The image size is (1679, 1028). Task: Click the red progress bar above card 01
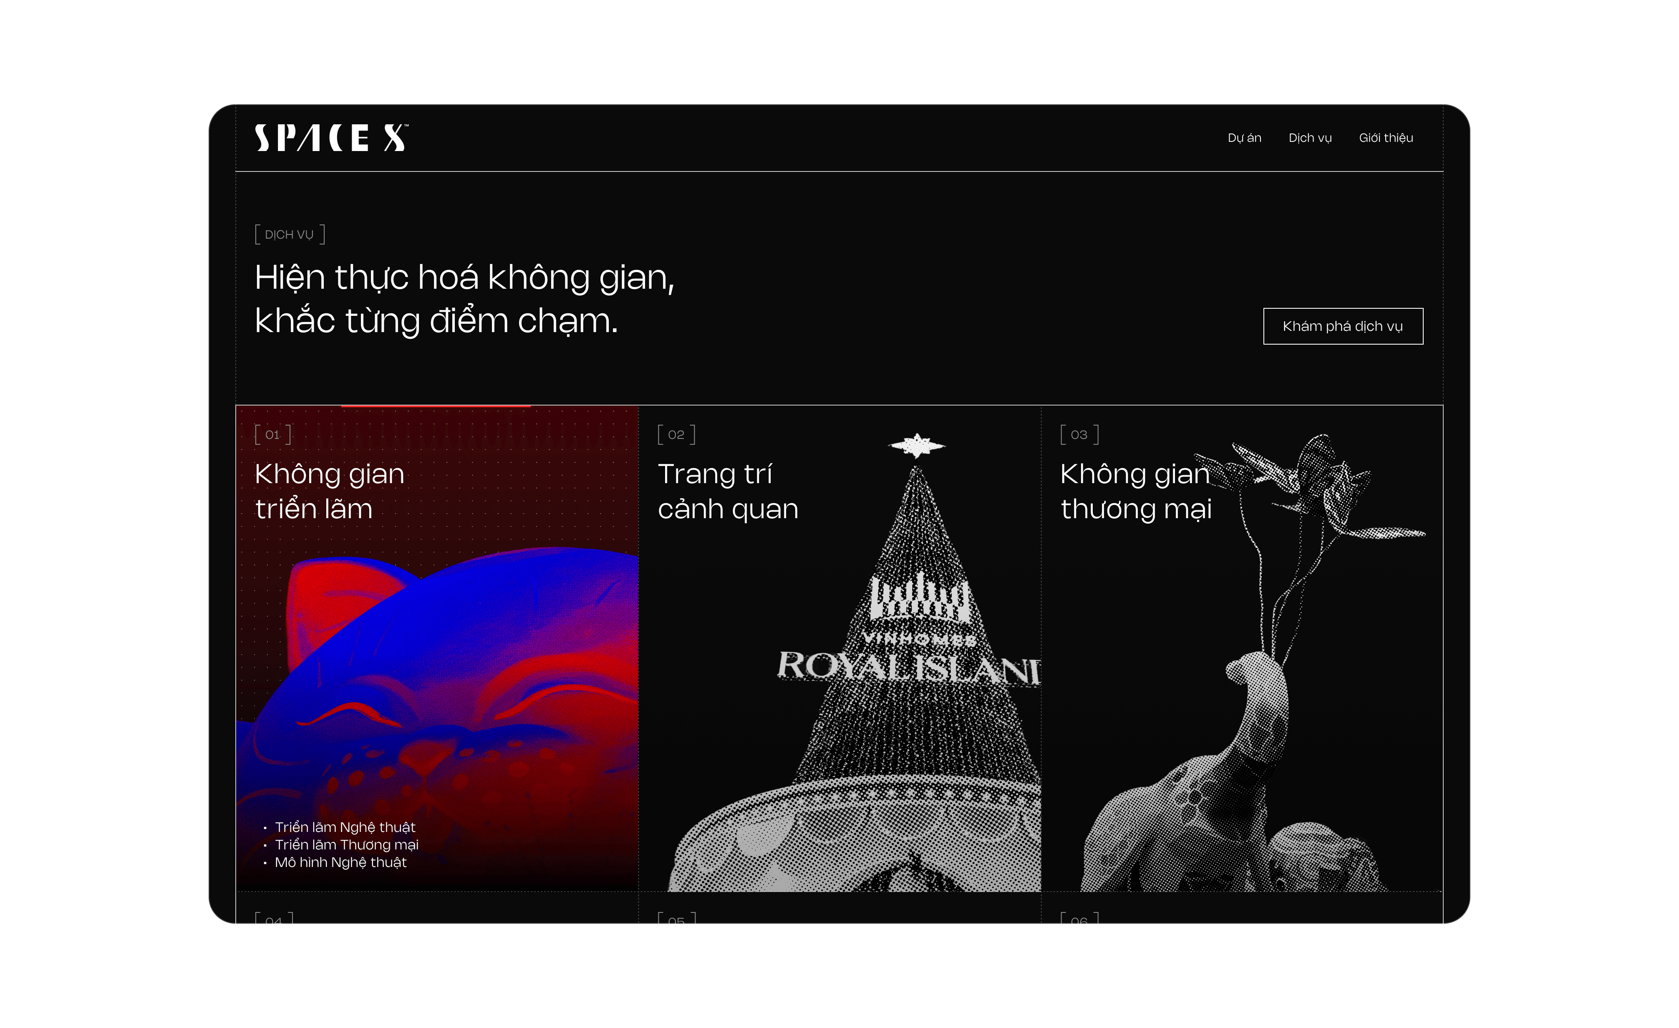click(x=436, y=406)
